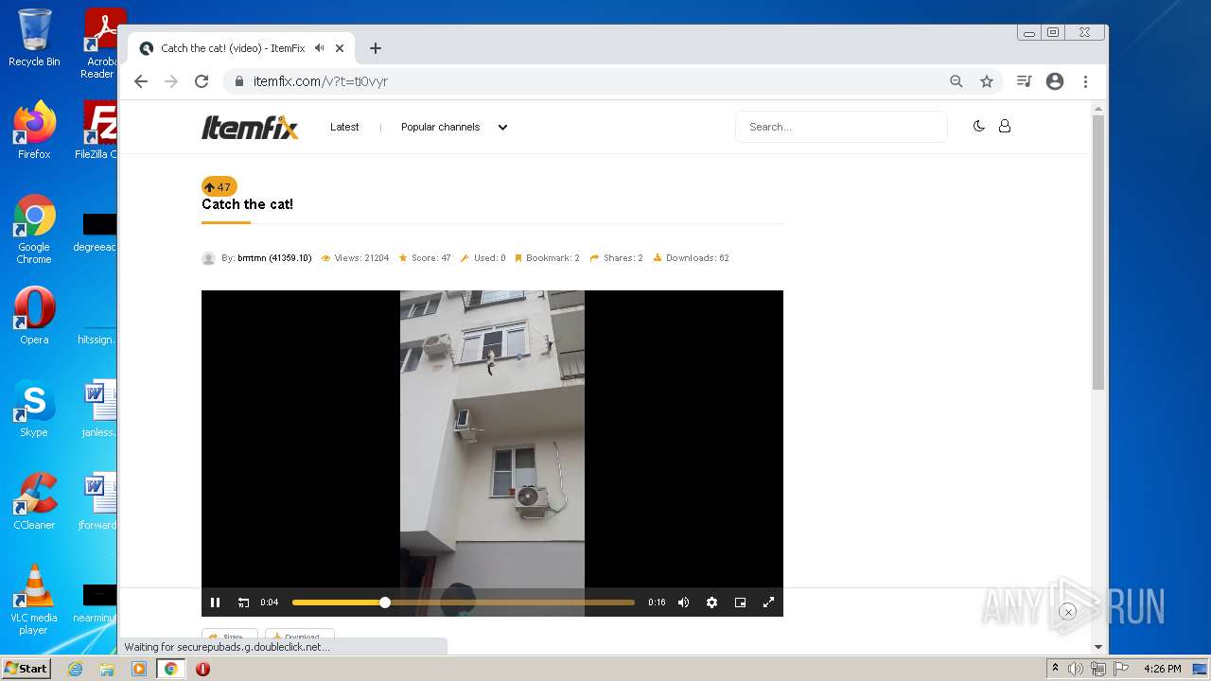
Task: Open Chrome zoom magnifier icon
Action: pos(957,81)
